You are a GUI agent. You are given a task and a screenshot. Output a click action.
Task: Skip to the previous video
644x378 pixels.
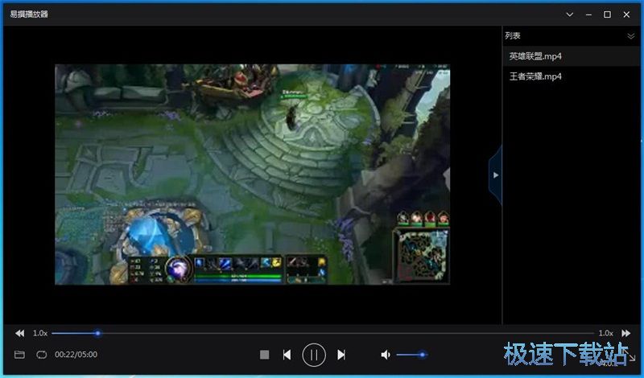(x=287, y=355)
